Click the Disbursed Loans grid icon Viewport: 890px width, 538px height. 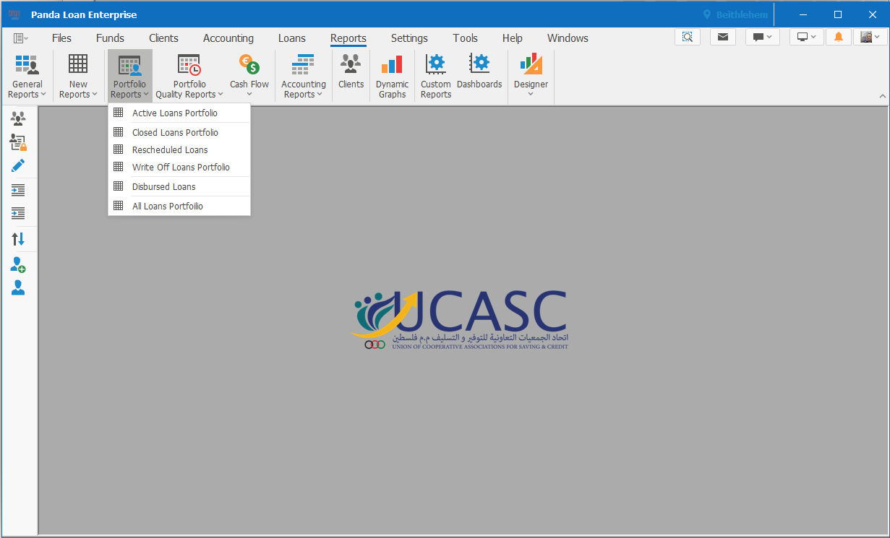coord(119,186)
